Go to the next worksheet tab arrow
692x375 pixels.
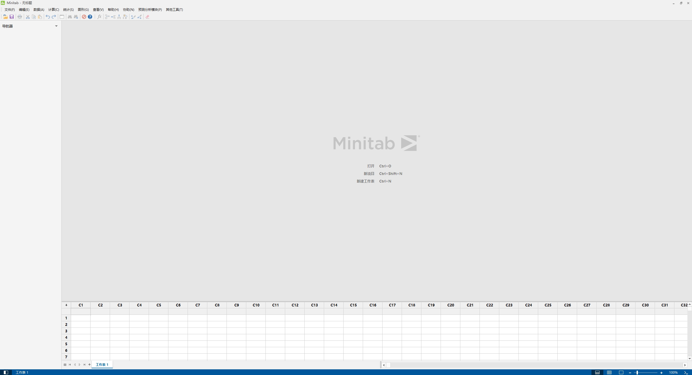tap(79, 365)
